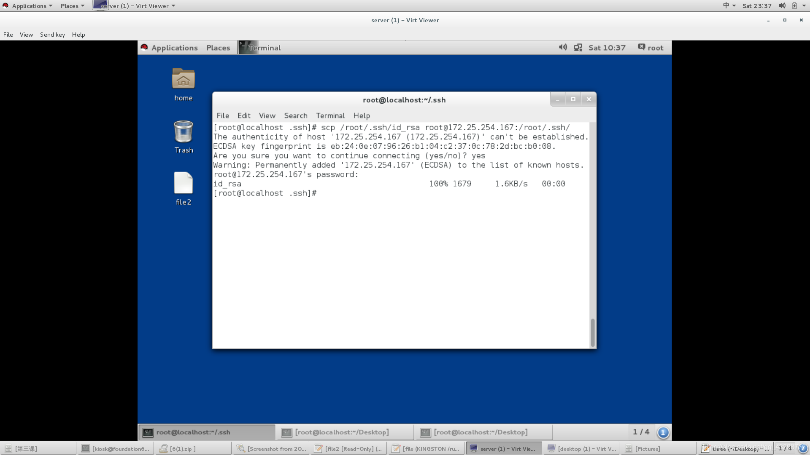
Task: Click the guest network connection icon
Action: pyautogui.click(x=578, y=48)
